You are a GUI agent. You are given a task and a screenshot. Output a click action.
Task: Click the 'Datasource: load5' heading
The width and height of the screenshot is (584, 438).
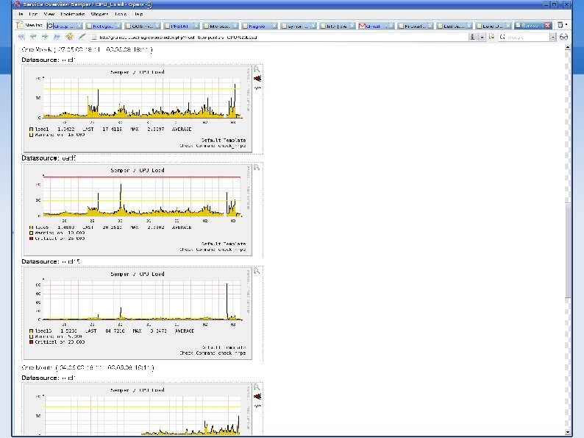[x=49, y=158]
